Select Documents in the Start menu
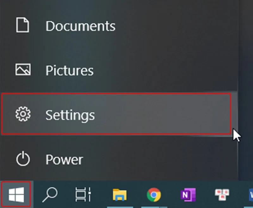The width and height of the screenshot is (253, 208). coord(80,26)
